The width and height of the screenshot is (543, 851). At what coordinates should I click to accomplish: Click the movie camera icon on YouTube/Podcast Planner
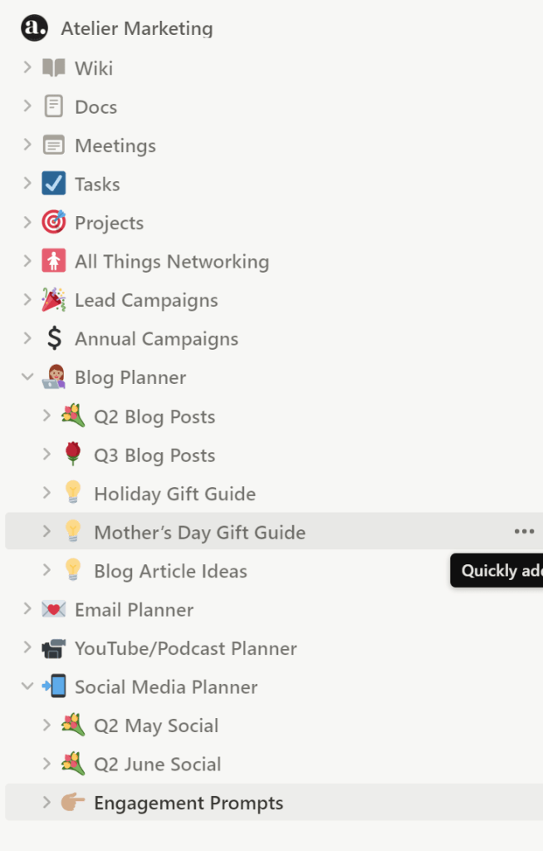click(x=52, y=648)
